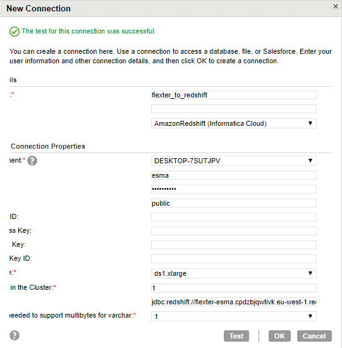Confirm with the OK button
Screen dimensions: 342x348
(x=279, y=336)
